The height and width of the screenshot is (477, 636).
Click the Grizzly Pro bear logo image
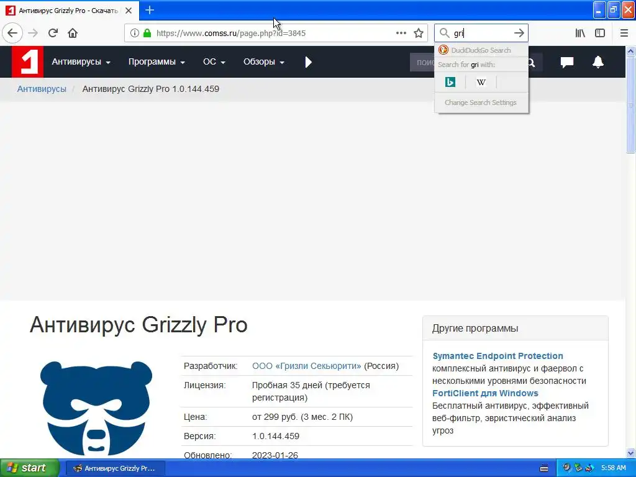click(96, 409)
